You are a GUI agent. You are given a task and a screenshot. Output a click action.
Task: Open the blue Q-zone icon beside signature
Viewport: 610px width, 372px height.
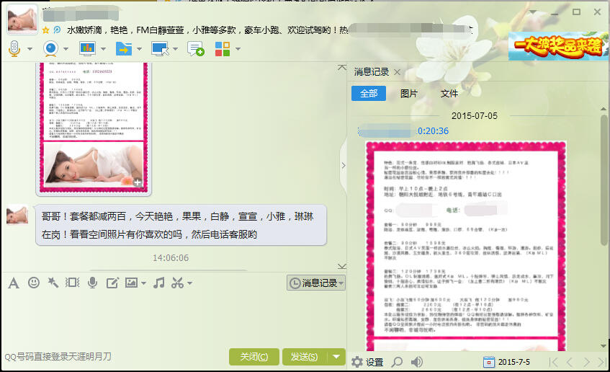[x=57, y=30]
